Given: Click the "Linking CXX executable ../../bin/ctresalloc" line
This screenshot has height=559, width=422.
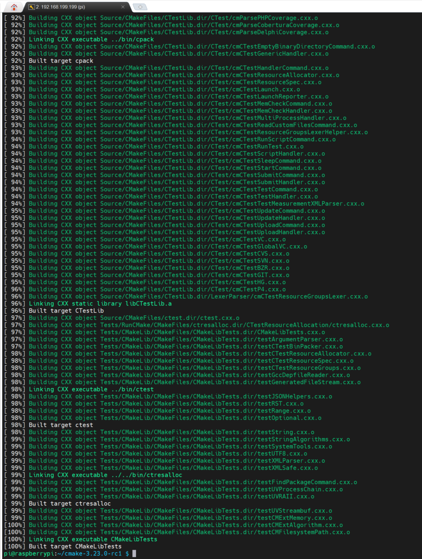Looking at the screenshot, I should pos(105,475).
